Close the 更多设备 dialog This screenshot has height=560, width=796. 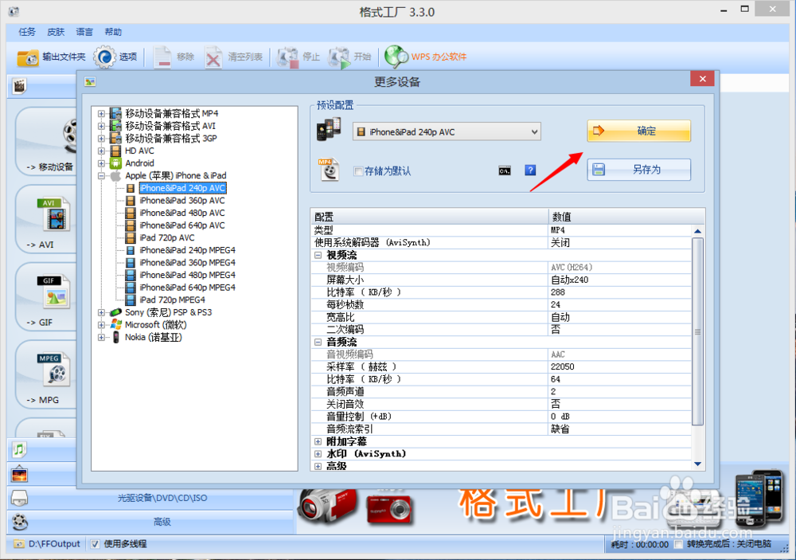pyautogui.click(x=702, y=79)
